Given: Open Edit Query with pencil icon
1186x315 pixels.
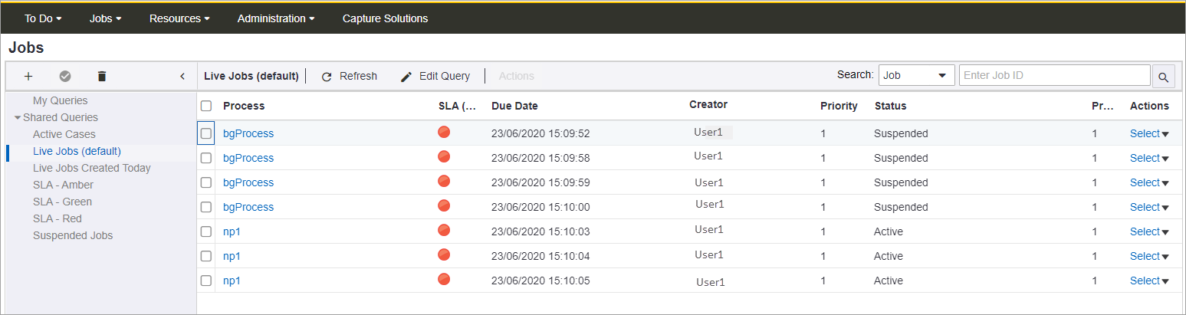Looking at the screenshot, I should tap(407, 77).
